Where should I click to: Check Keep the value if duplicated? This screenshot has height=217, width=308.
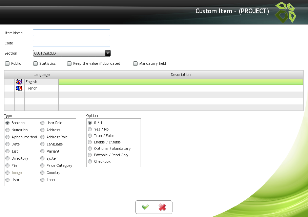(x=69, y=63)
